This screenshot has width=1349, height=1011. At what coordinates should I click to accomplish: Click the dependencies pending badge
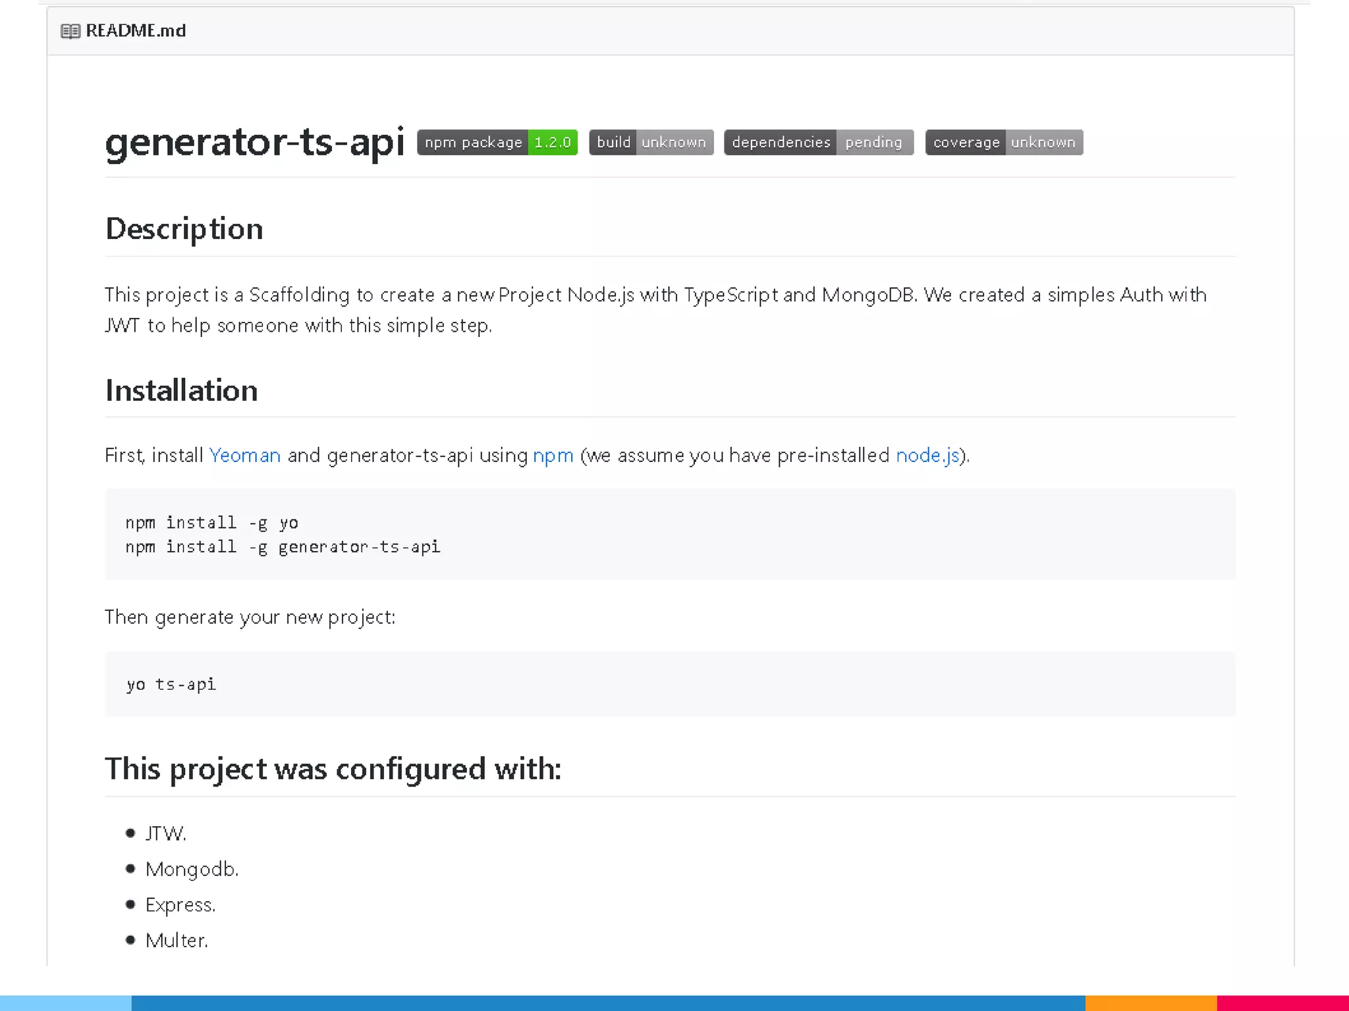click(x=818, y=142)
